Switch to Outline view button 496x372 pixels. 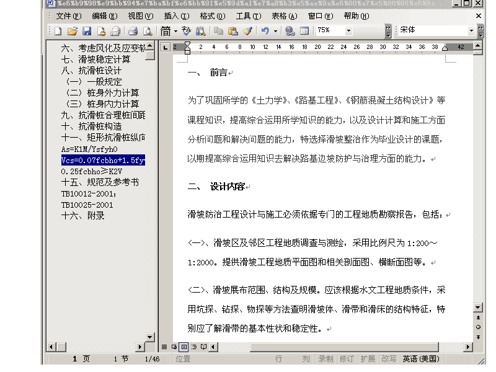click(x=194, y=347)
